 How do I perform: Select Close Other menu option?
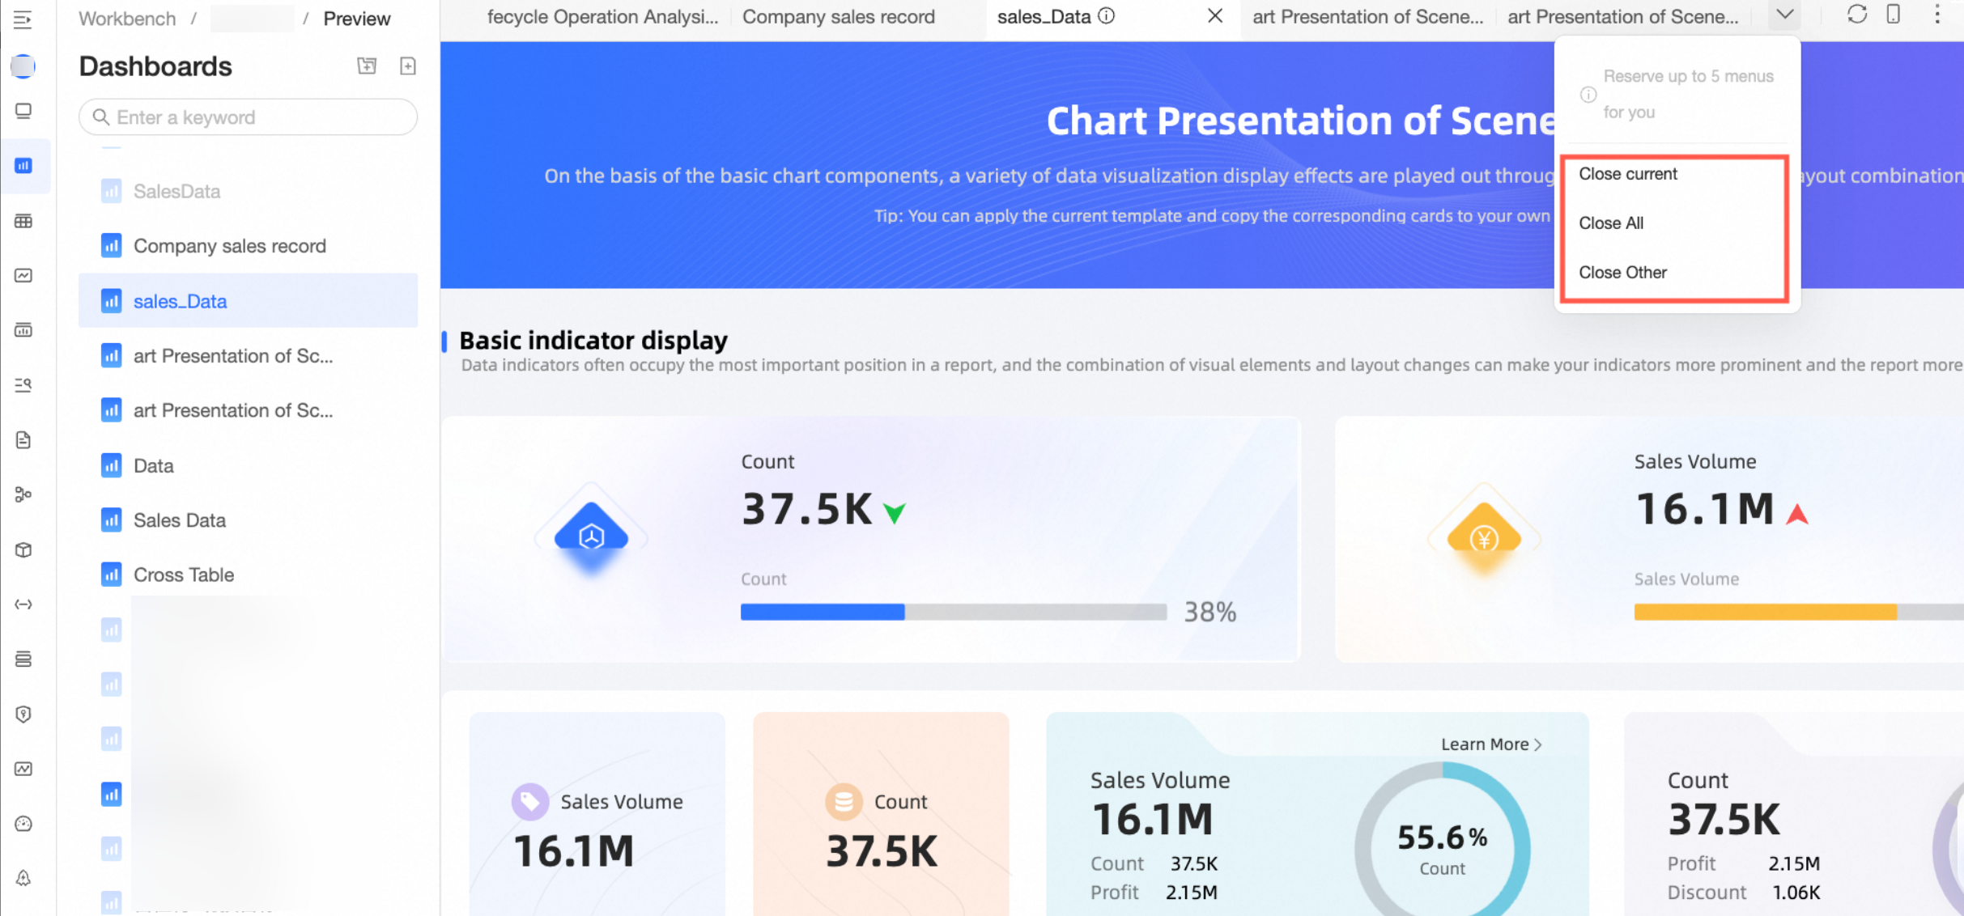coord(1622,273)
